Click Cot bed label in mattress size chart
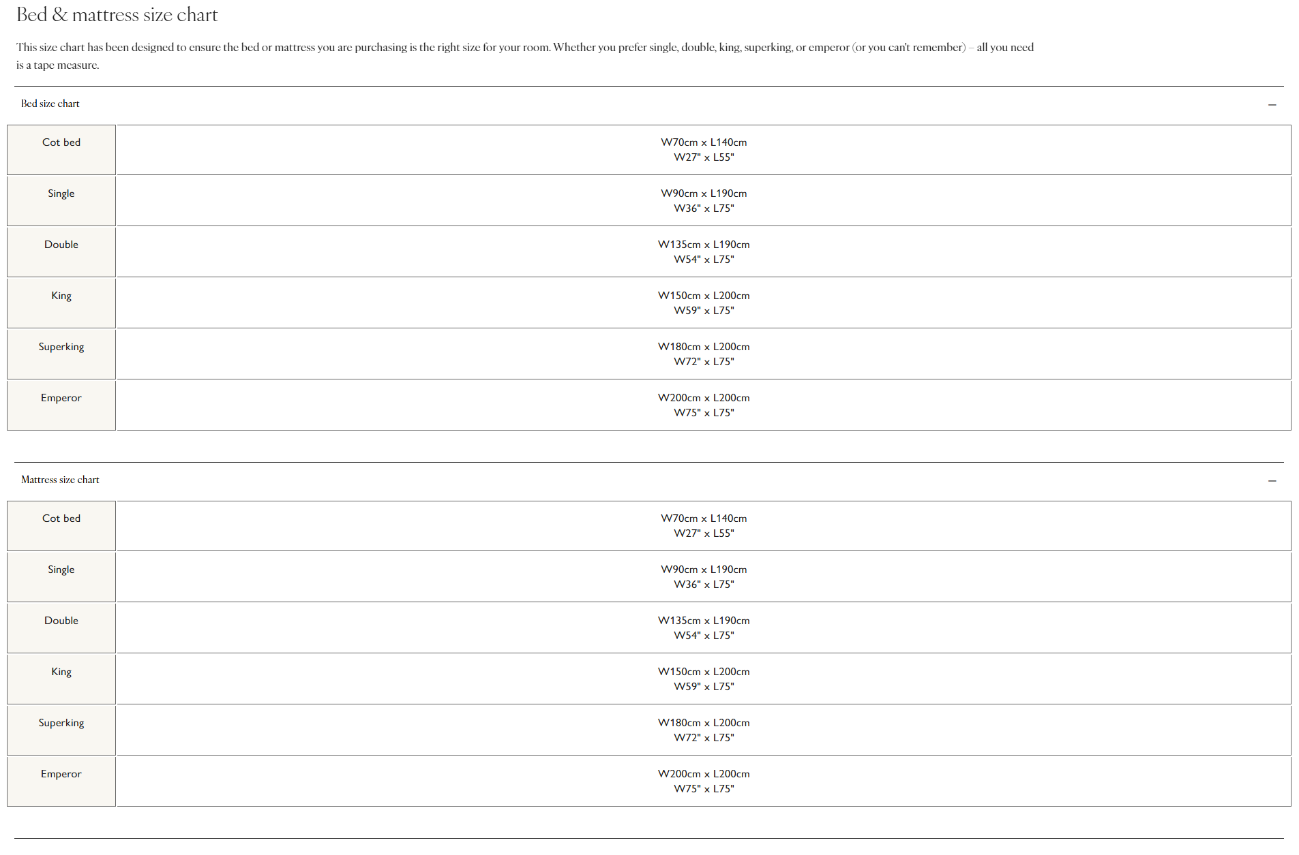 61,518
